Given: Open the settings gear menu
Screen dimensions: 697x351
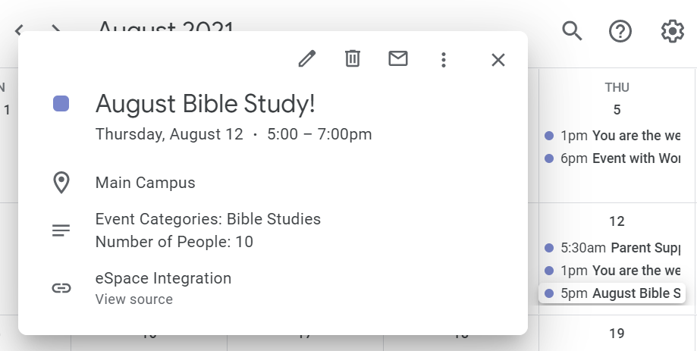Looking at the screenshot, I should 672,31.
